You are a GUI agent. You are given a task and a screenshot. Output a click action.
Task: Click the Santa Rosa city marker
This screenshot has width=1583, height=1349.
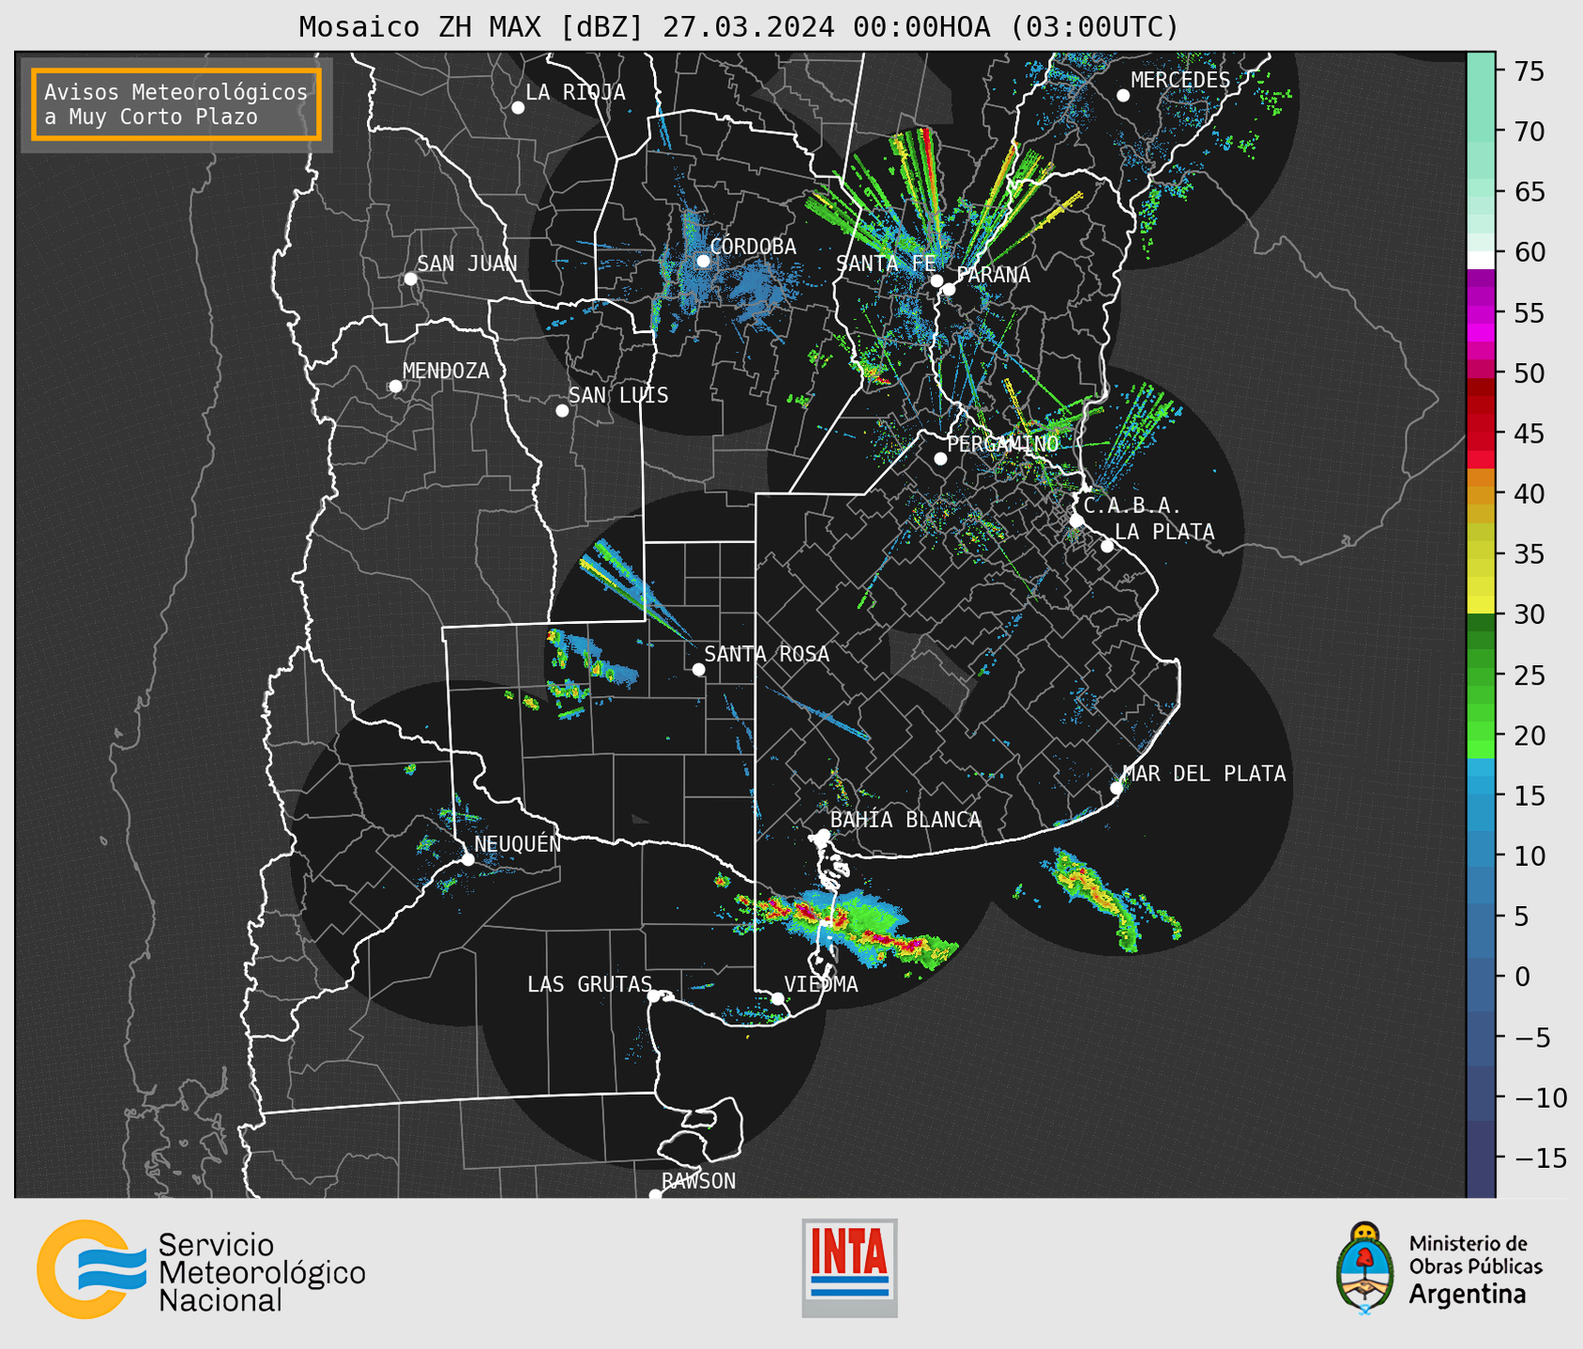click(x=698, y=669)
